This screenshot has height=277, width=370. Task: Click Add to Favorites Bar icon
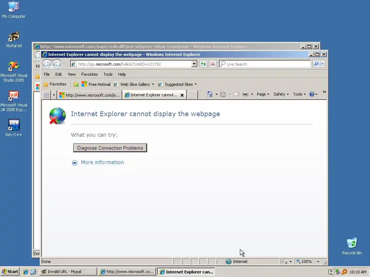[x=76, y=84]
